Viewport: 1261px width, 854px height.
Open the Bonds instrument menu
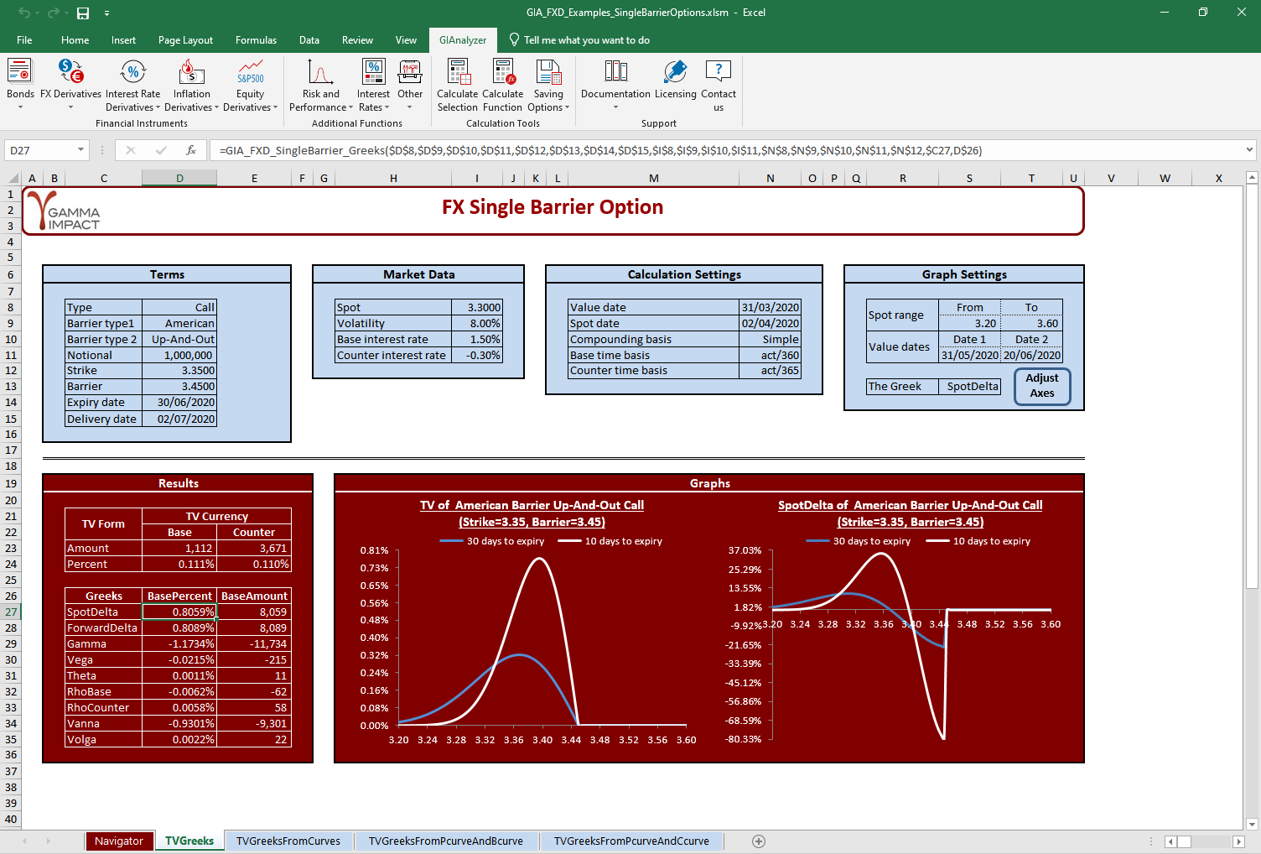point(20,84)
